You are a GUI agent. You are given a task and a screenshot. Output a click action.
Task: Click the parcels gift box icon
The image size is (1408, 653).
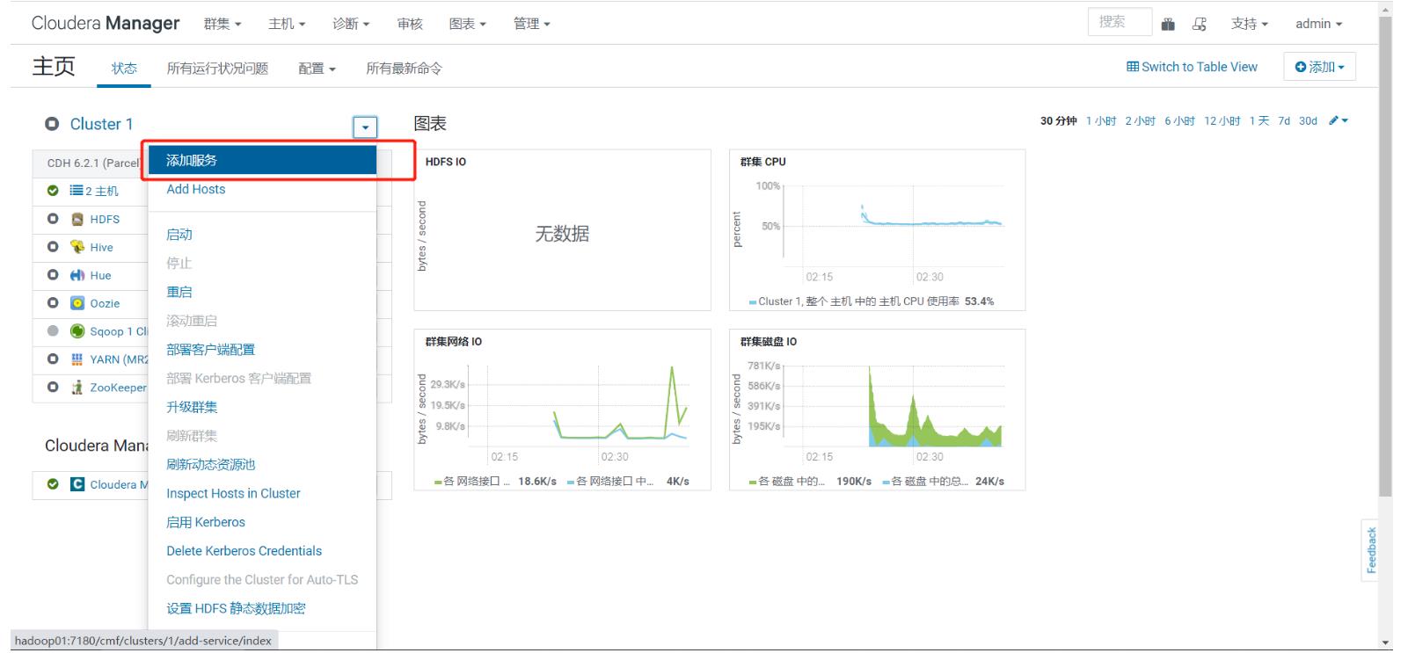point(1169,25)
